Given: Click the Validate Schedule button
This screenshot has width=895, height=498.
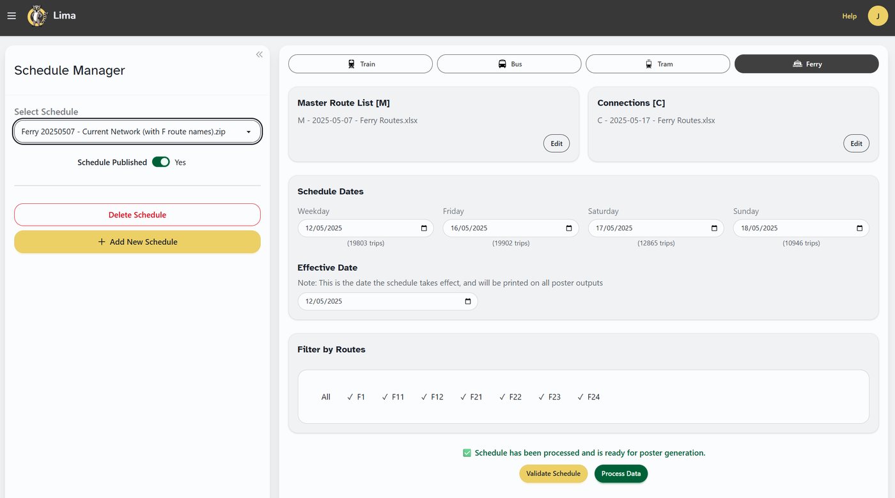Looking at the screenshot, I should click(553, 474).
